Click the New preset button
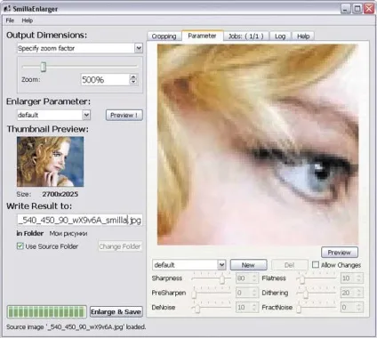 tap(248, 265)
